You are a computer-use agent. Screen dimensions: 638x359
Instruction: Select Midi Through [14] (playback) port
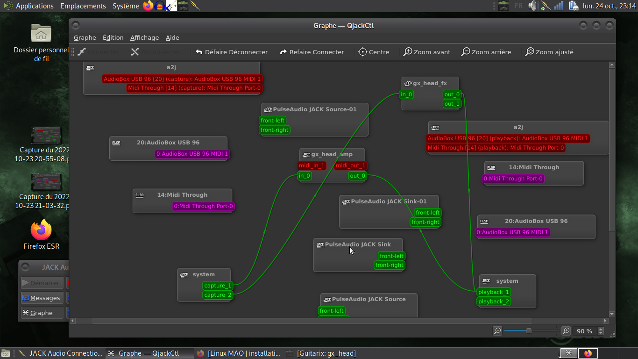(496, 148)
